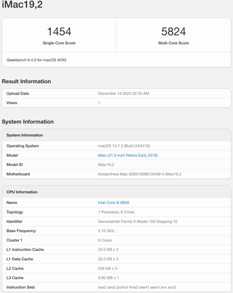This screenshot has height=293, width=233.
Task: Click the 'L1 Data Cache' row label
Action: [x=20, y=259]
